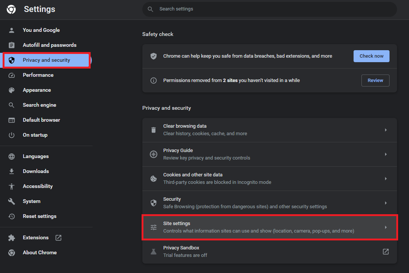This screenshot has width=409, height=273.
Task: Open Site settings arrow
Action: (385, 227)
